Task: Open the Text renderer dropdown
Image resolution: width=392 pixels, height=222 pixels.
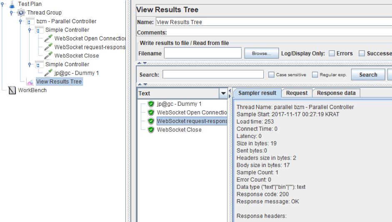Action: point(223,93)
